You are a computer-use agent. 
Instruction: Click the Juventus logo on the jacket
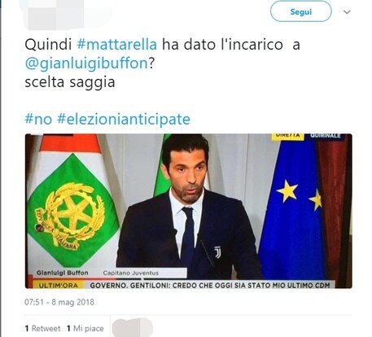coord(217,252)
